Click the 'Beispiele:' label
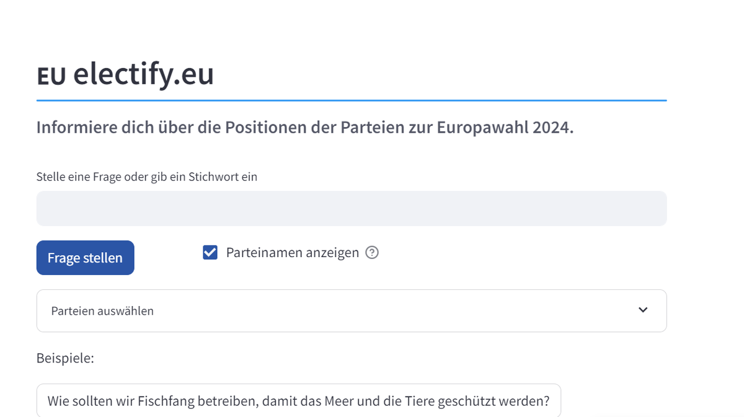The image size is (744, 417). [65, 358]
